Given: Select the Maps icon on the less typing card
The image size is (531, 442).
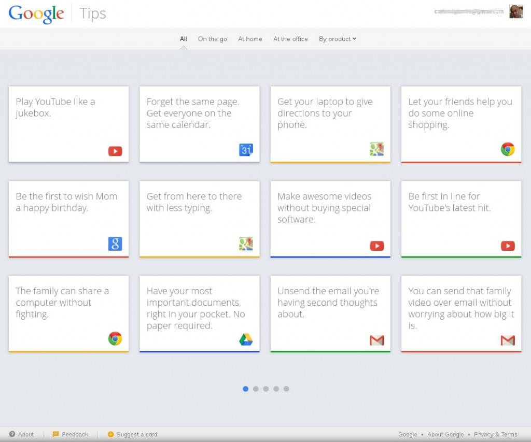Looking at the screenshot, I should [246, 244].
